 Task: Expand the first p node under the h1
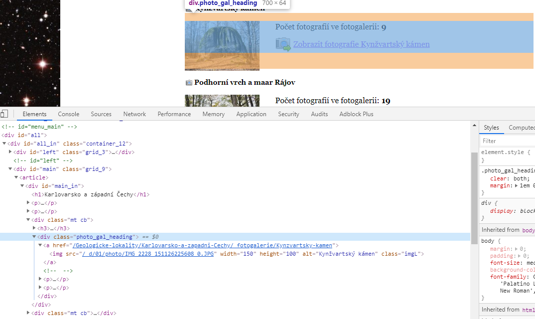tap(28, 202)
